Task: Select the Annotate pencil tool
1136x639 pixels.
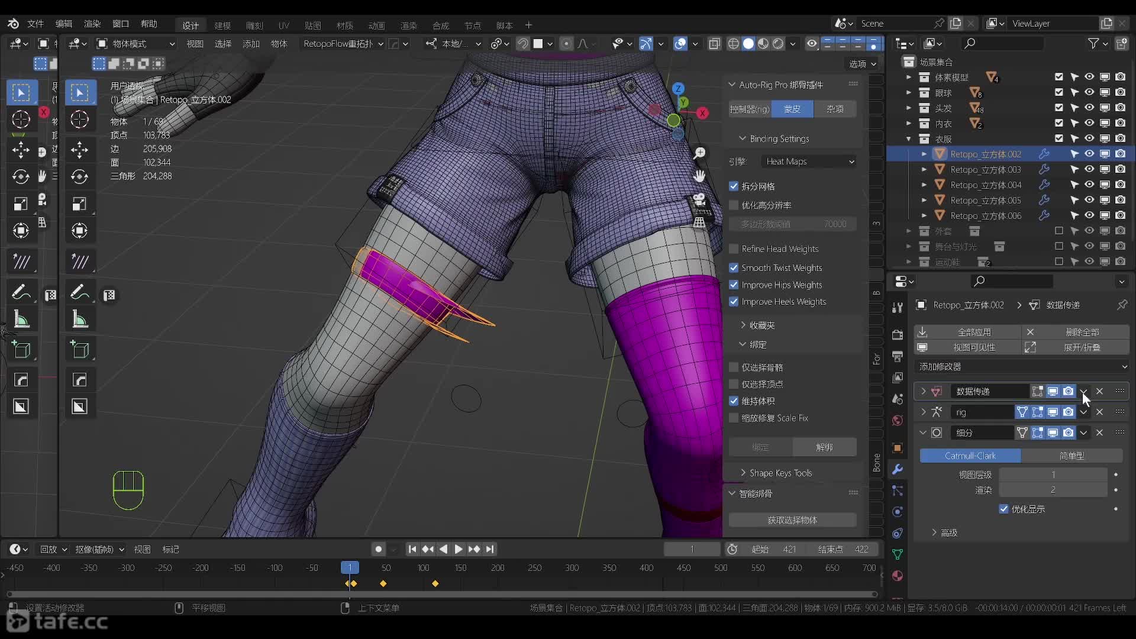Action: [x=79, y=292]
